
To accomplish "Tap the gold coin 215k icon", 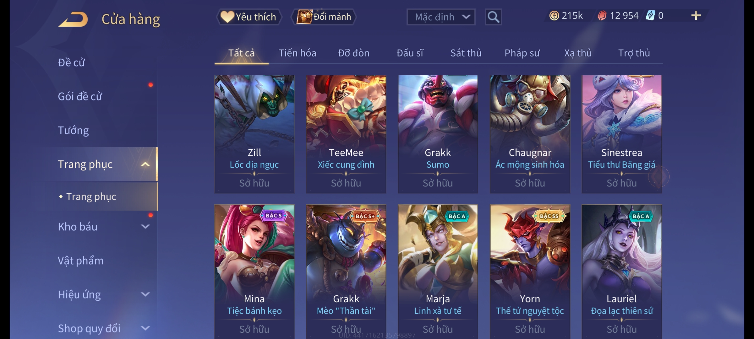I will click(554, 16).
